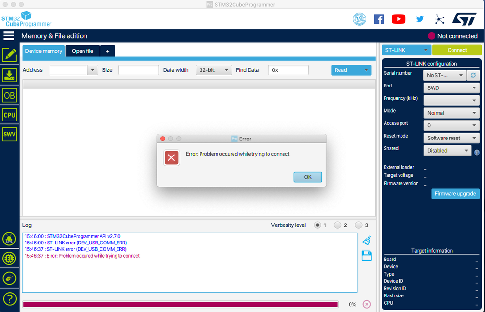Screen dimensions: 485x312
Task: Refresh the ST-LINK serial number list
Action: (x=473, y=75)
